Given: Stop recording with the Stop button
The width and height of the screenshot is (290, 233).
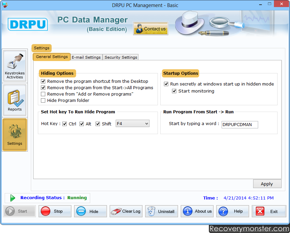Looking at the screenshot, I should (x=55, y=211).
